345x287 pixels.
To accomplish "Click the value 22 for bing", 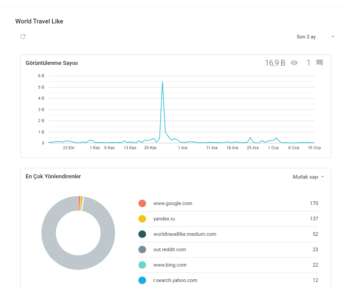I will pos(316,265).
